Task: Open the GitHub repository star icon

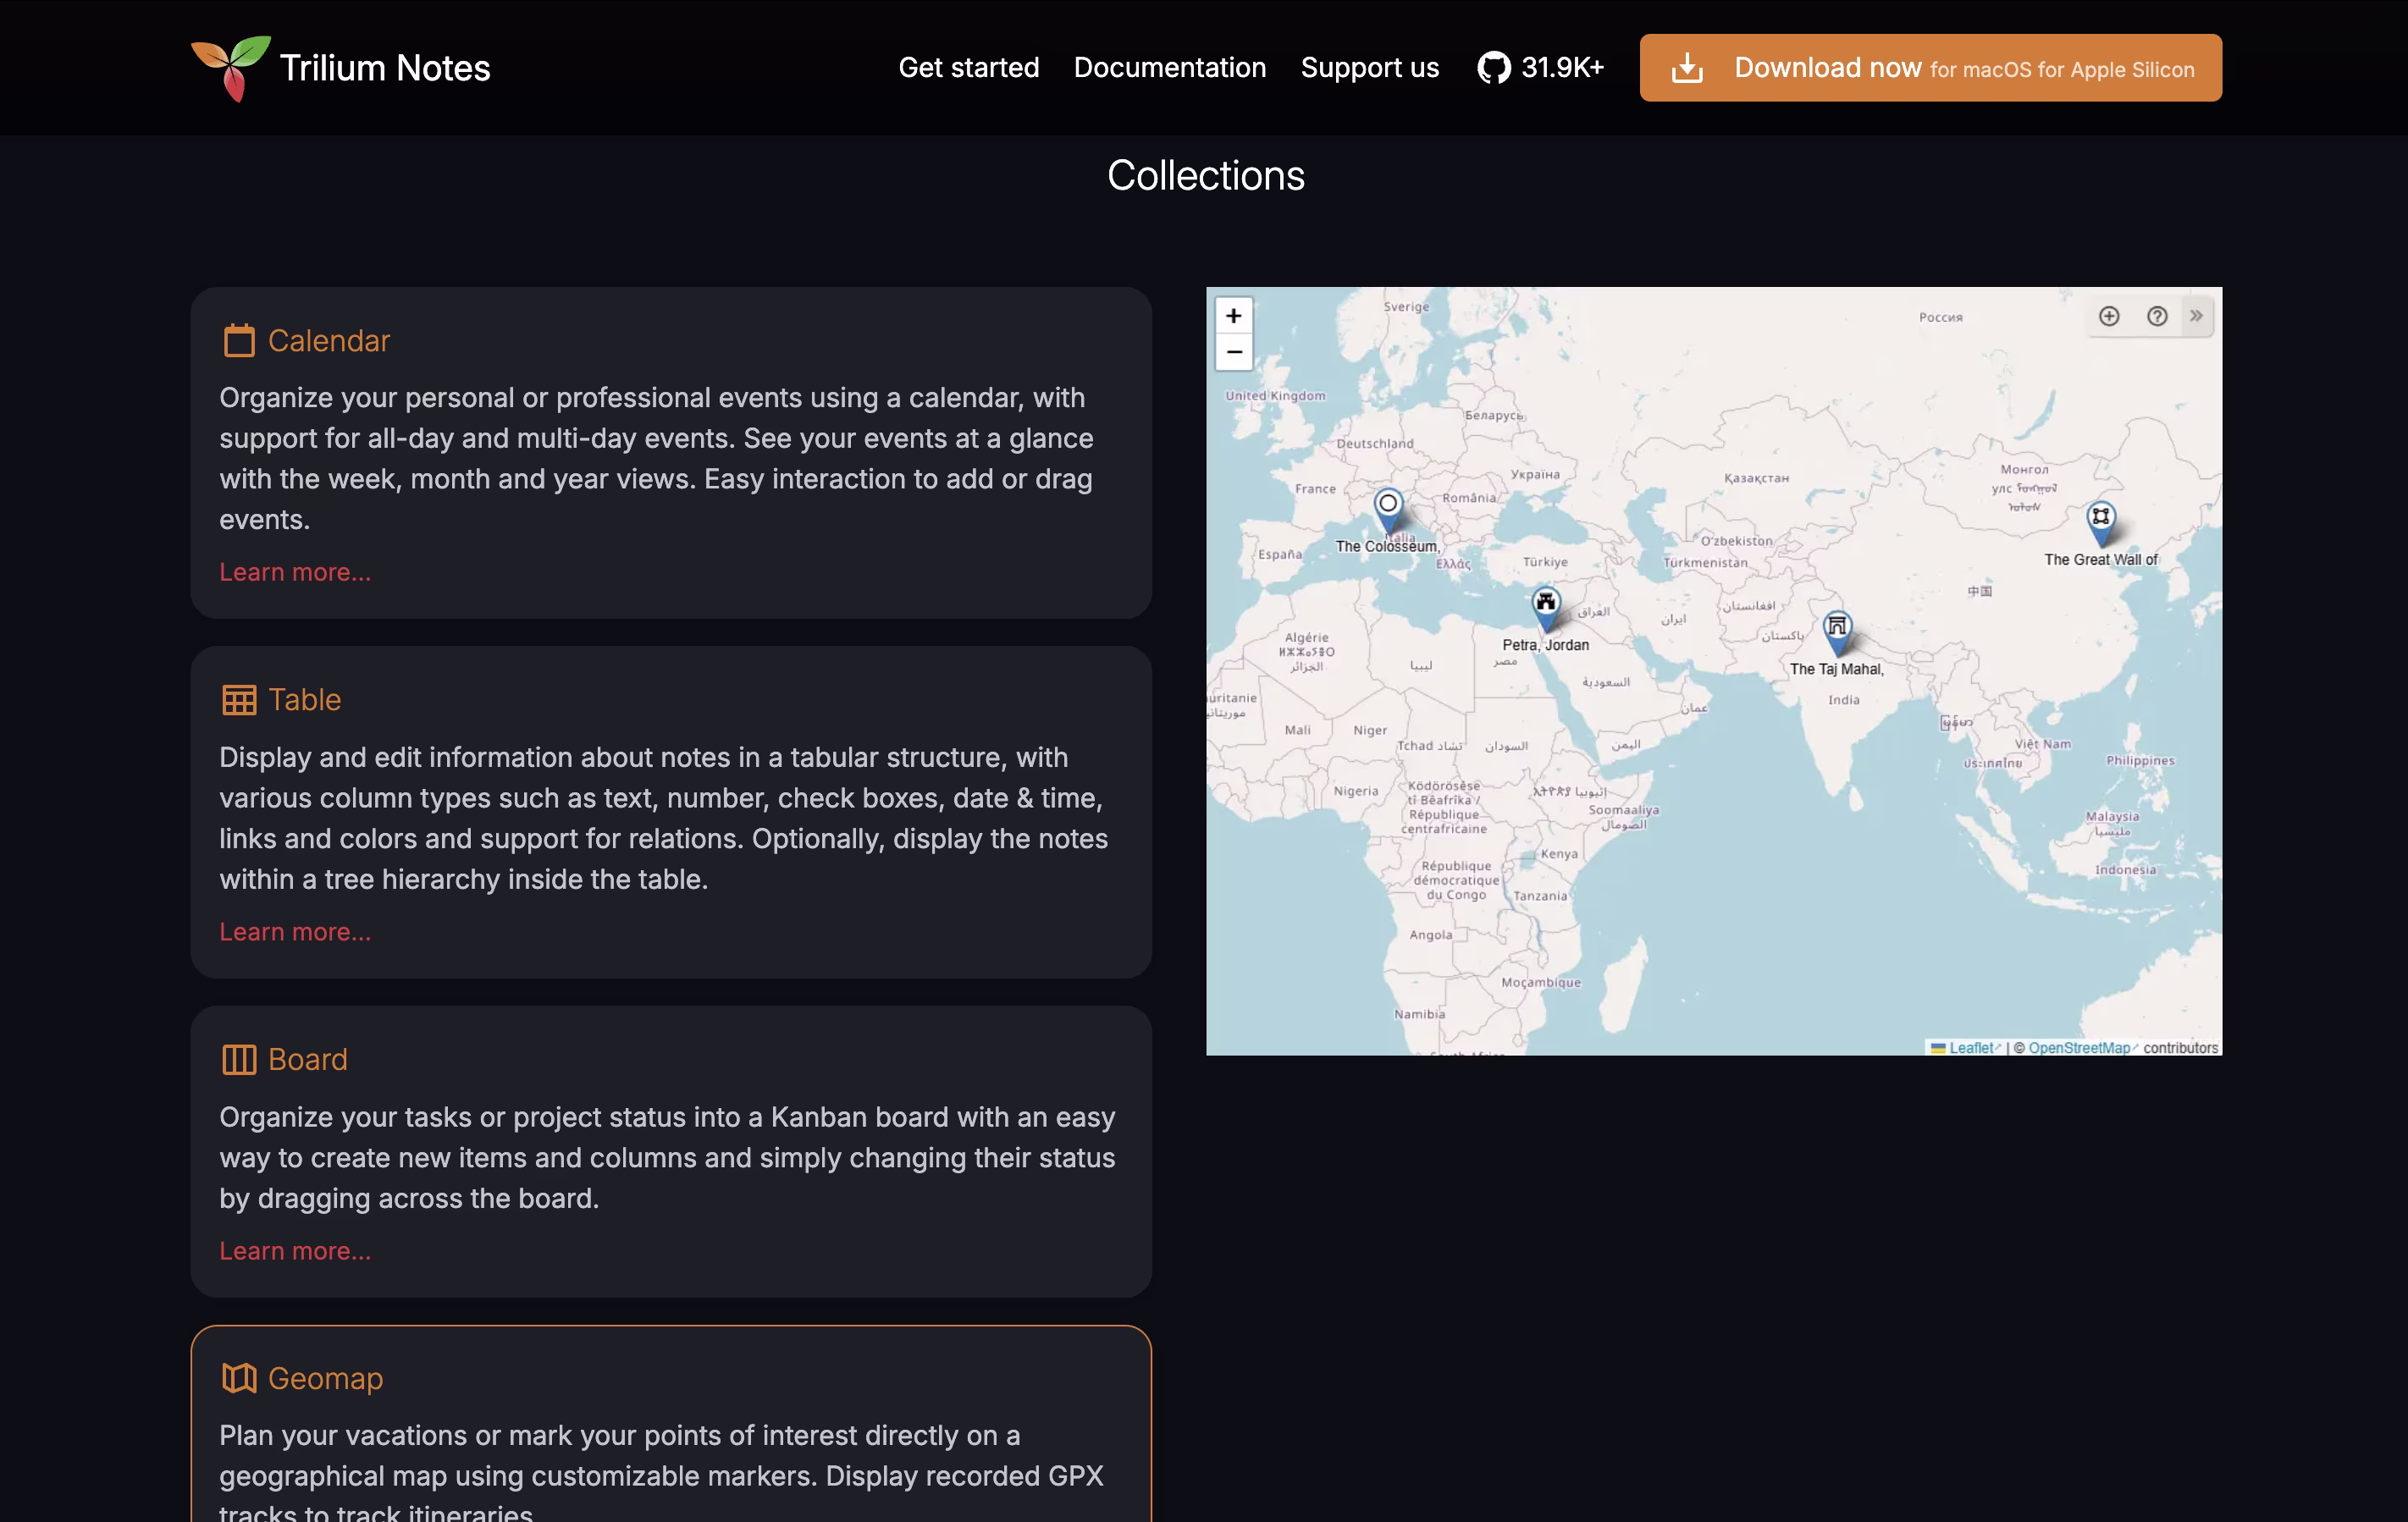Action: point(1494,68)
